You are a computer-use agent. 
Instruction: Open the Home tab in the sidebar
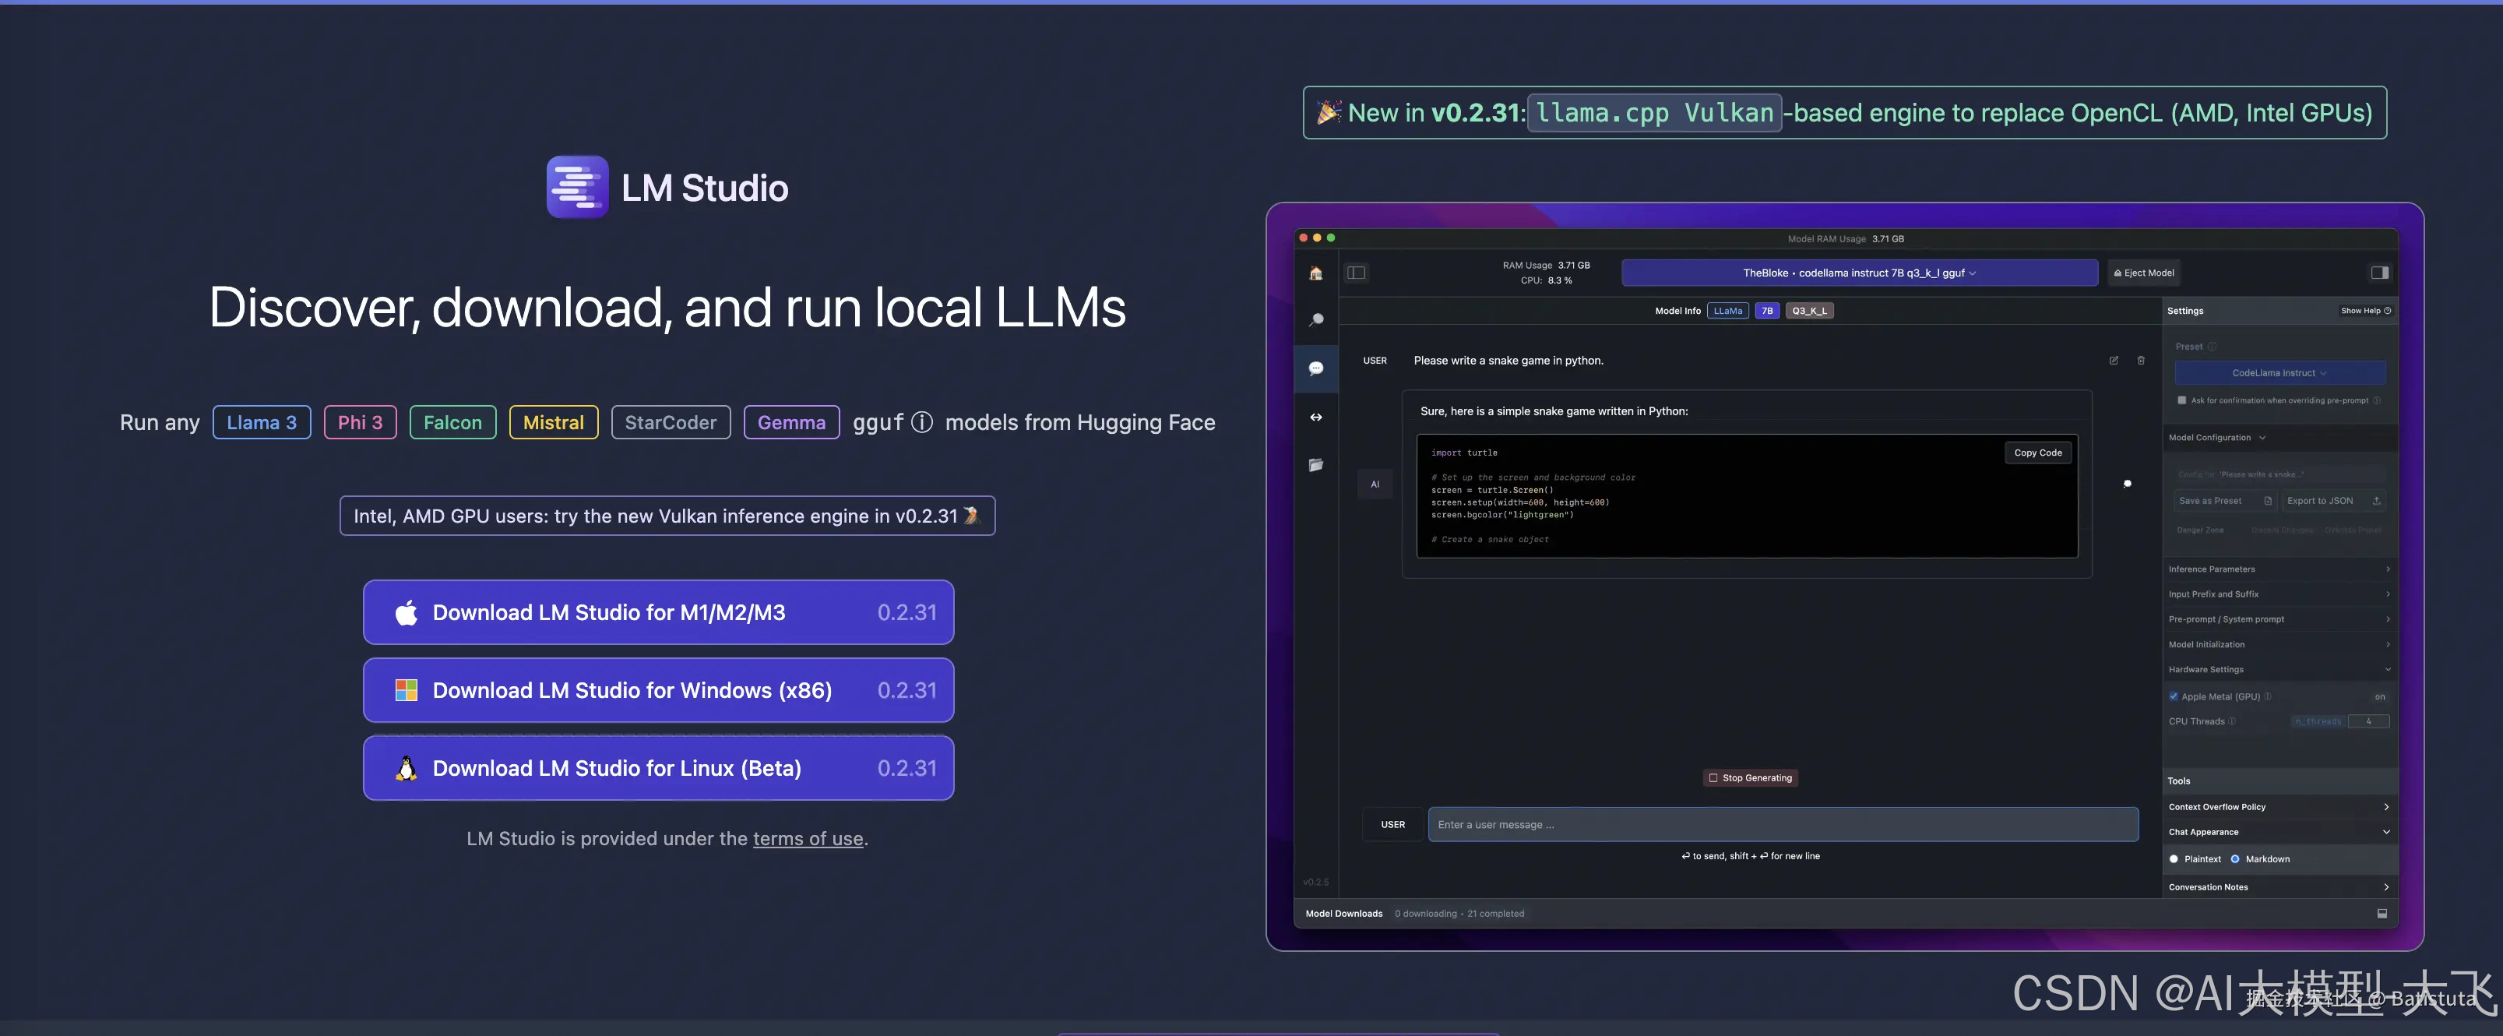(1317, 273)
